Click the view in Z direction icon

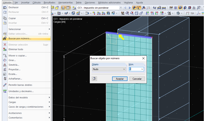tap(157, 13)
